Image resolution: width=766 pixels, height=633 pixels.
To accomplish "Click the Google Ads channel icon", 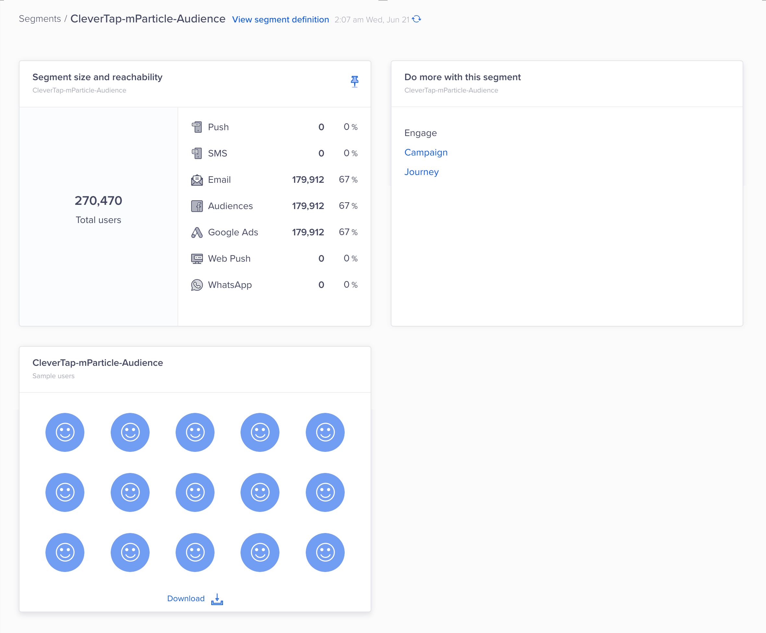I will click(197, 231).
